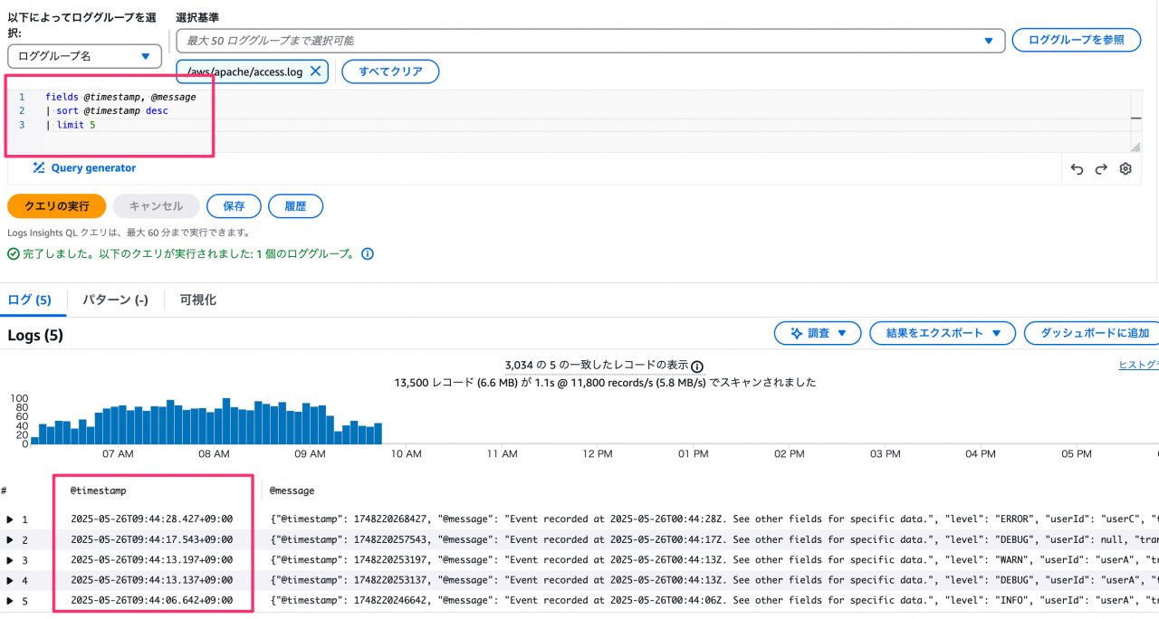
Task: Click the 保存 button
Action: pyautogui.click(x=234, y=206)
